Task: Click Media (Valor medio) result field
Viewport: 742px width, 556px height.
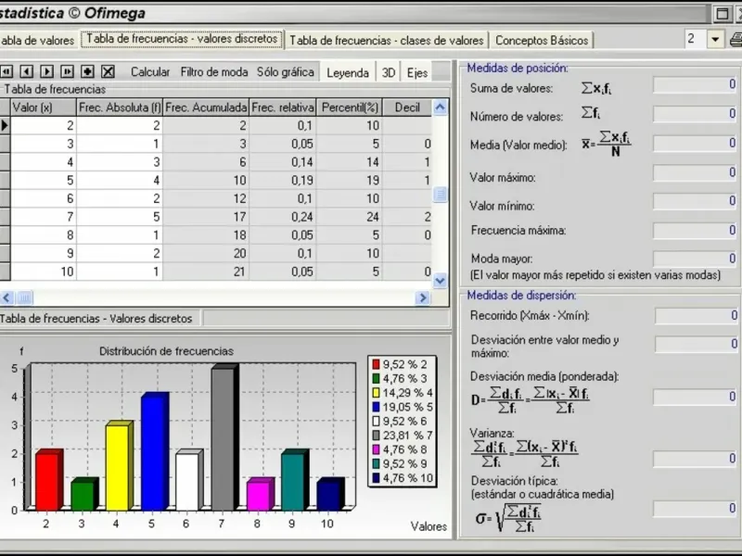Action: tap(695, 144)
